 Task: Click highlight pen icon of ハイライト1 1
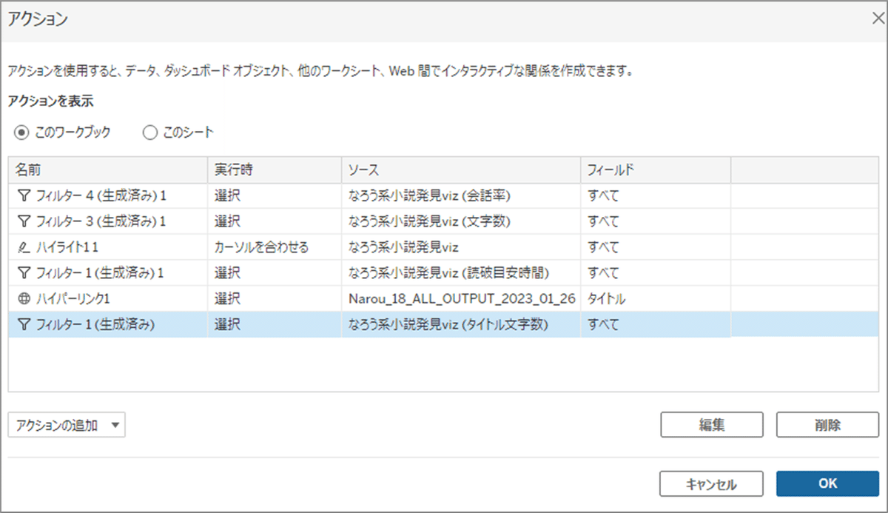[x=24, y=247]
